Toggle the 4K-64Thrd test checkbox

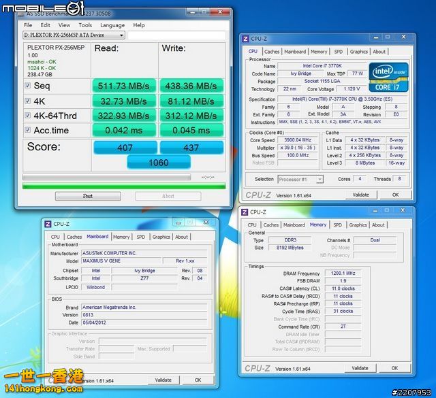pos(27,116)
